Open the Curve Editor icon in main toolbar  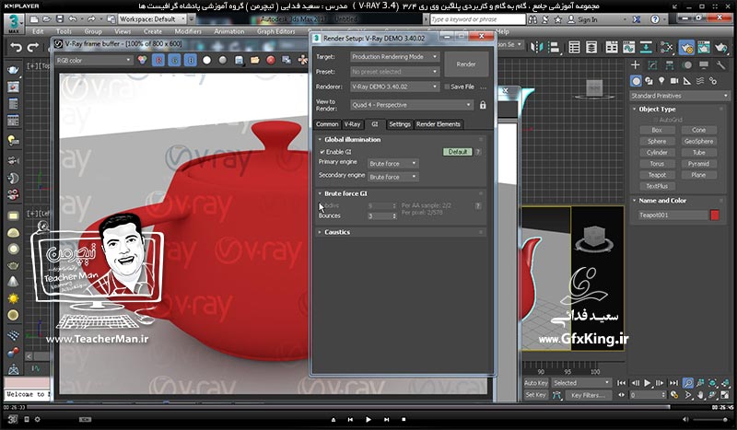click(628, 47)
